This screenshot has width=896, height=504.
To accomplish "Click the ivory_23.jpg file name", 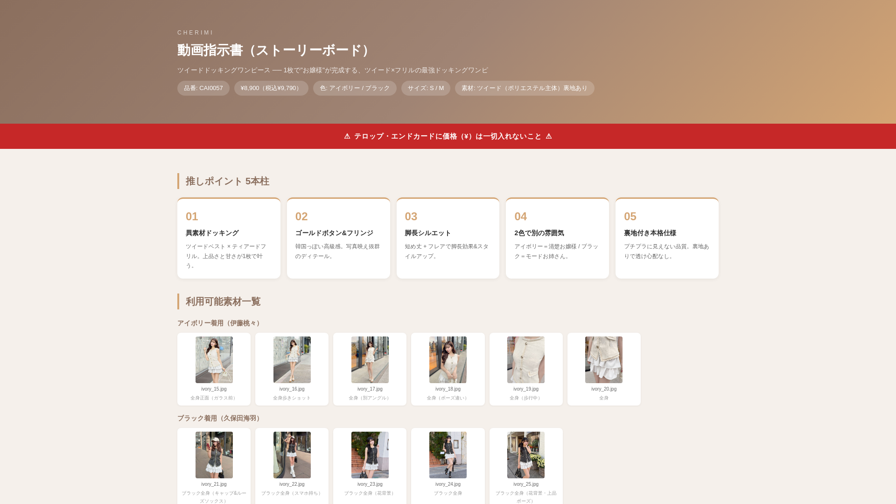I will pyautogui.click(x=370, y=484).
